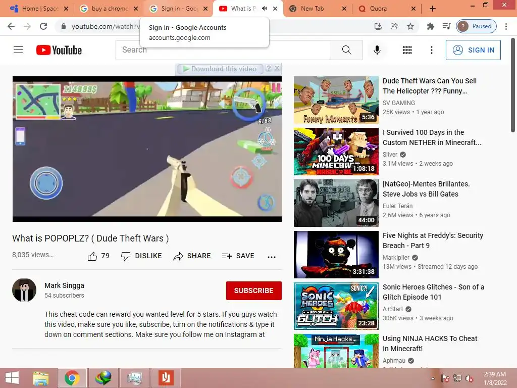Screen dimensions: 517x388
Task: Save video to playlist
Action: pyautogui.click(x=238, y=256)
